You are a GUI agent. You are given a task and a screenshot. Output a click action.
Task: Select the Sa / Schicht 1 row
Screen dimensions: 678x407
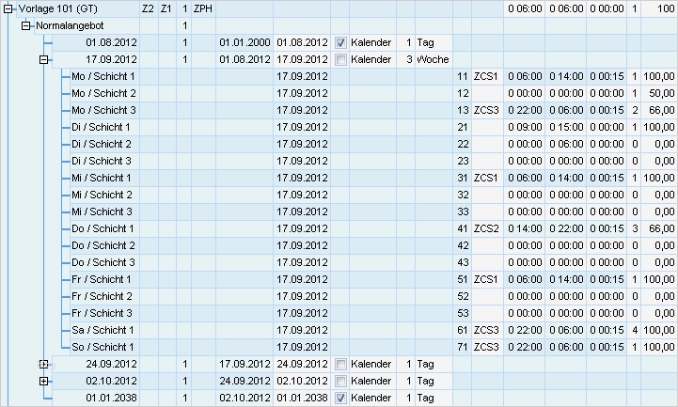373,330
